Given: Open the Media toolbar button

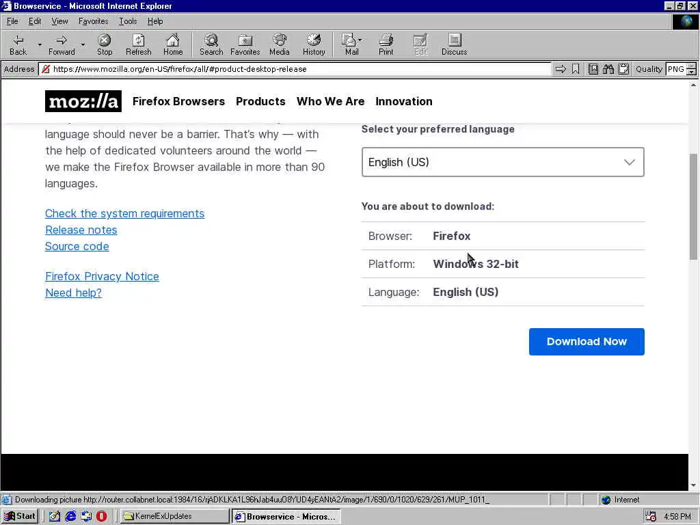Looking at the screenshot, I should [x=280, y=44].
